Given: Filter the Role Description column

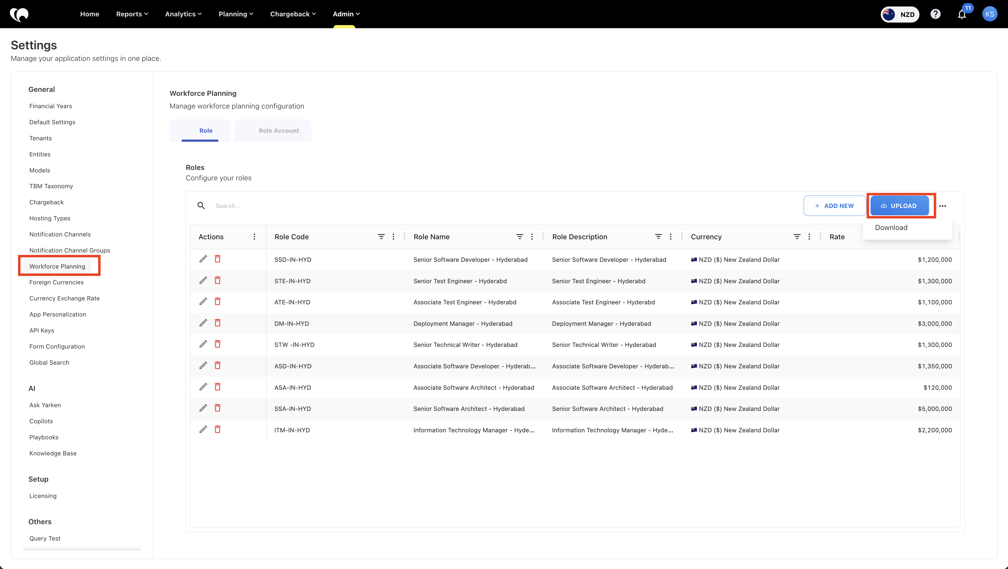Looking at the screenshot, I should point(658,237).
